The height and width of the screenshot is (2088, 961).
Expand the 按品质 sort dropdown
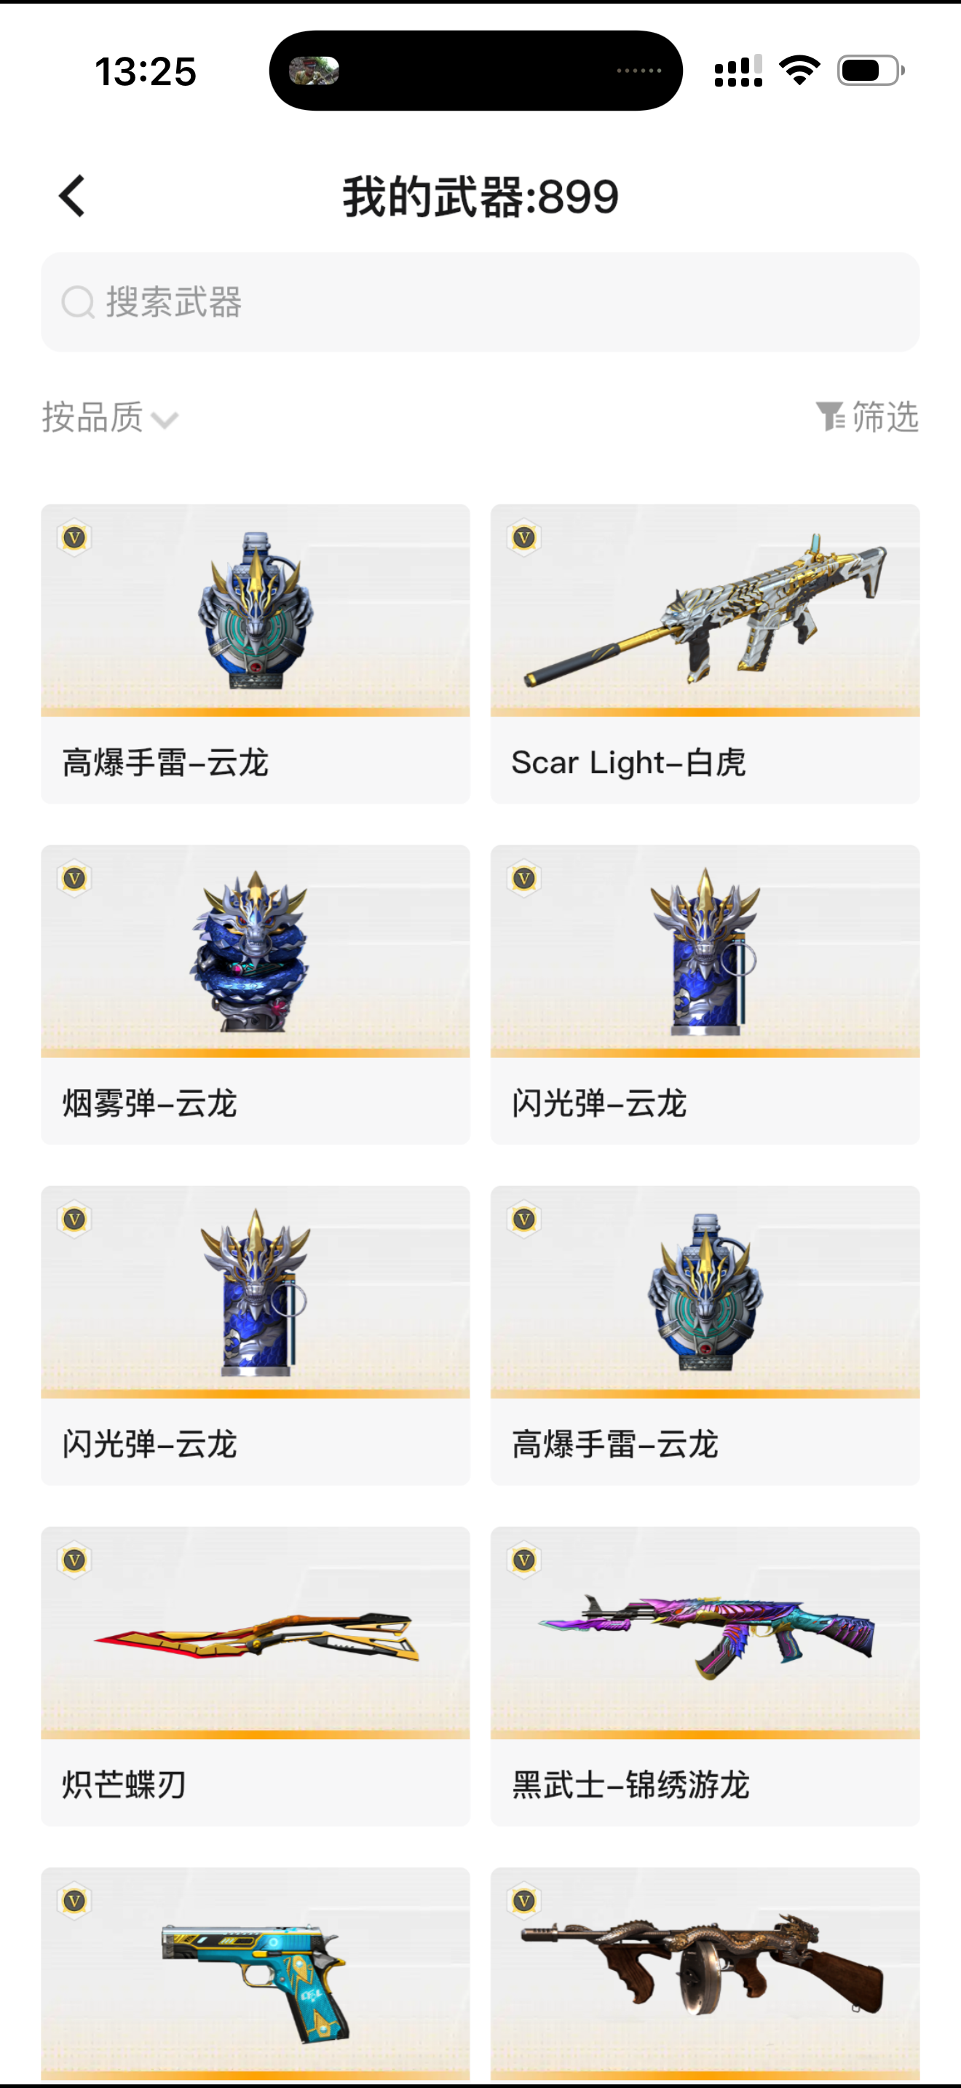tap(110, 417)
